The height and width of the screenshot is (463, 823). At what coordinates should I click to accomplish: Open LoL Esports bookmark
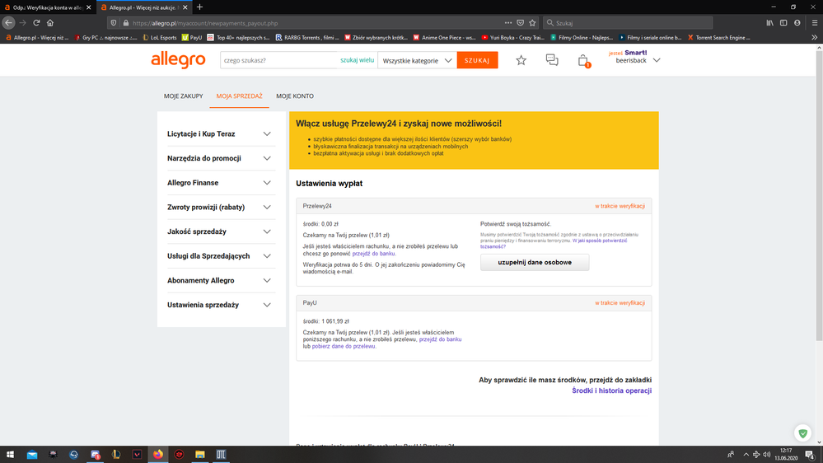[x=160, y=37]
